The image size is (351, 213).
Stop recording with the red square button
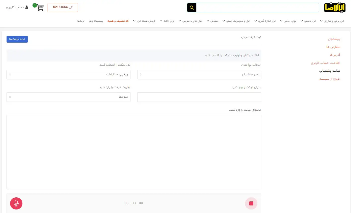click(251, 203)
